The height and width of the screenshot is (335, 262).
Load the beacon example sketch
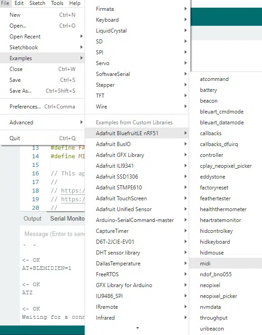click(225, 101)
